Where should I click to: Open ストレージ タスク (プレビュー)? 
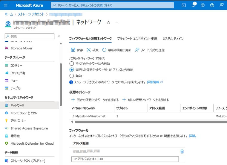28,161
